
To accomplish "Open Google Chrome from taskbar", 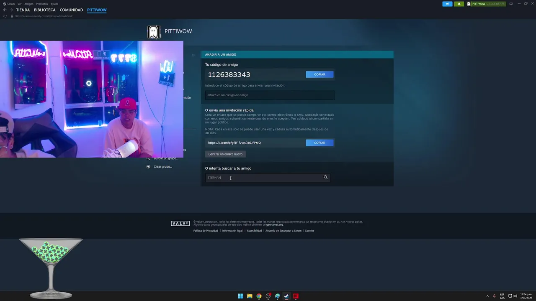I will coord(259,296).
